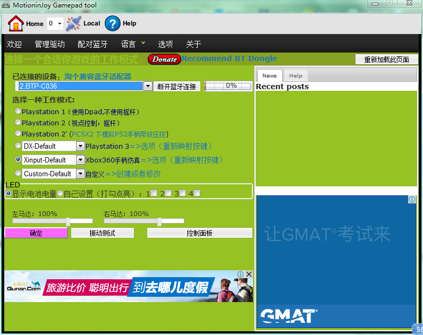Screen dimensions: 423x335
Task: Select the Playstation 1 radio option
Action: click(x=19, y=111)
